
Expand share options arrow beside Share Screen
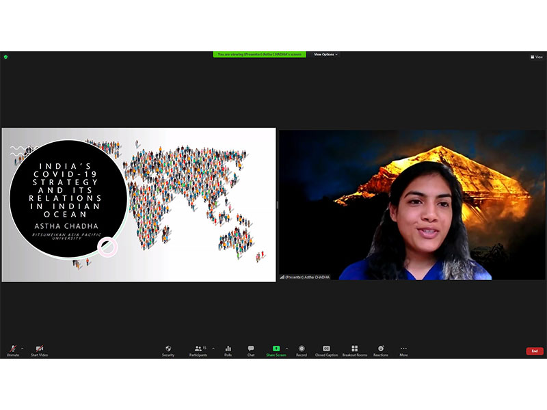click(286, 348)
